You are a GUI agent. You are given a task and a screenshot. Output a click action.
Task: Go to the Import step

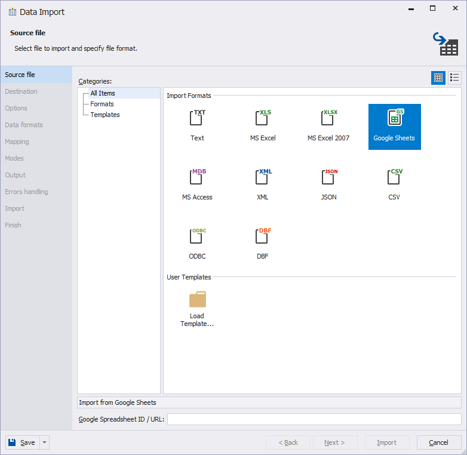[x=36, y=208]
